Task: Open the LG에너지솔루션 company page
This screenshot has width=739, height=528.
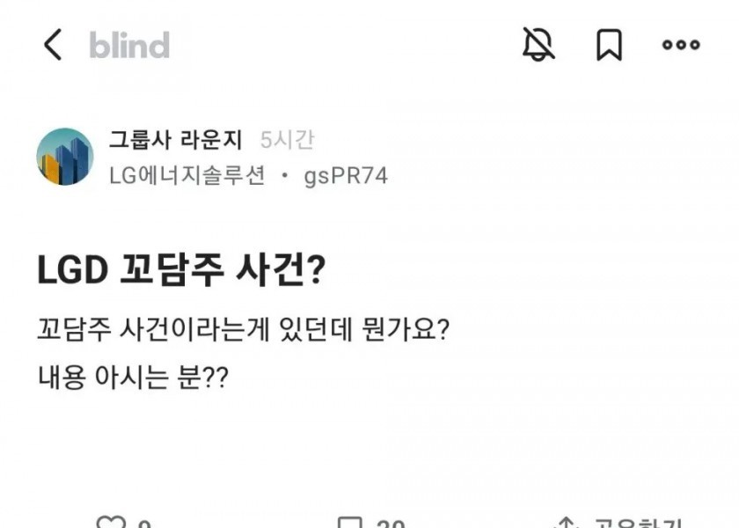Action: [187, 175]
